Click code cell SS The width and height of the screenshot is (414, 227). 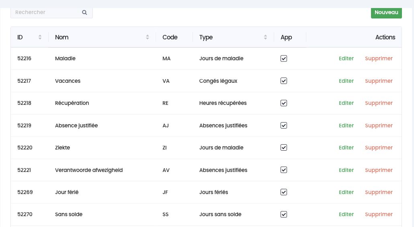click(x=165, y=215)
